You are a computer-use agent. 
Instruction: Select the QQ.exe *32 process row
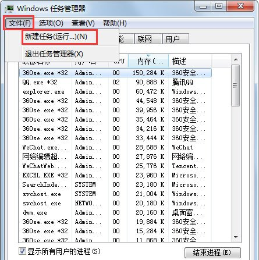(115, 82)
